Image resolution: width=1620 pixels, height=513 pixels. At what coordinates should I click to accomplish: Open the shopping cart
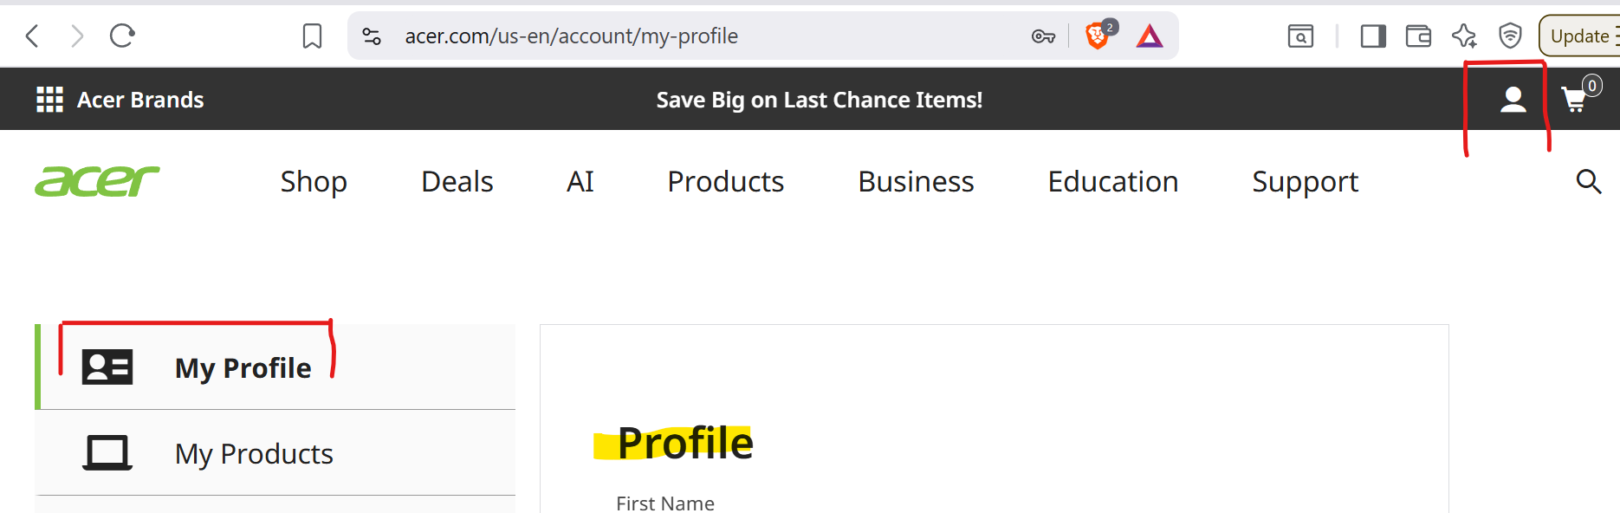[1575, 101]
